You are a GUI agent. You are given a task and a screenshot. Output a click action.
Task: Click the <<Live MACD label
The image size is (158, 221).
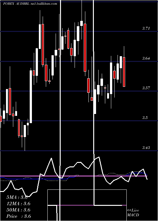point(133,212)
